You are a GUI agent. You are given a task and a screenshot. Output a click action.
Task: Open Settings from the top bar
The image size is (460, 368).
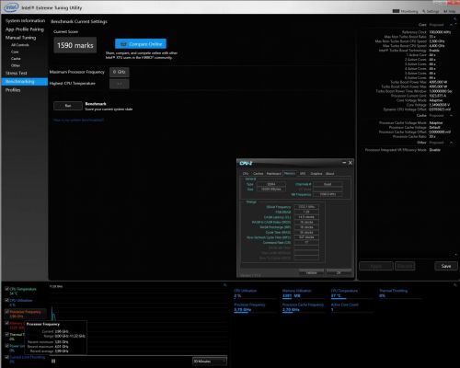coord(431,11)
